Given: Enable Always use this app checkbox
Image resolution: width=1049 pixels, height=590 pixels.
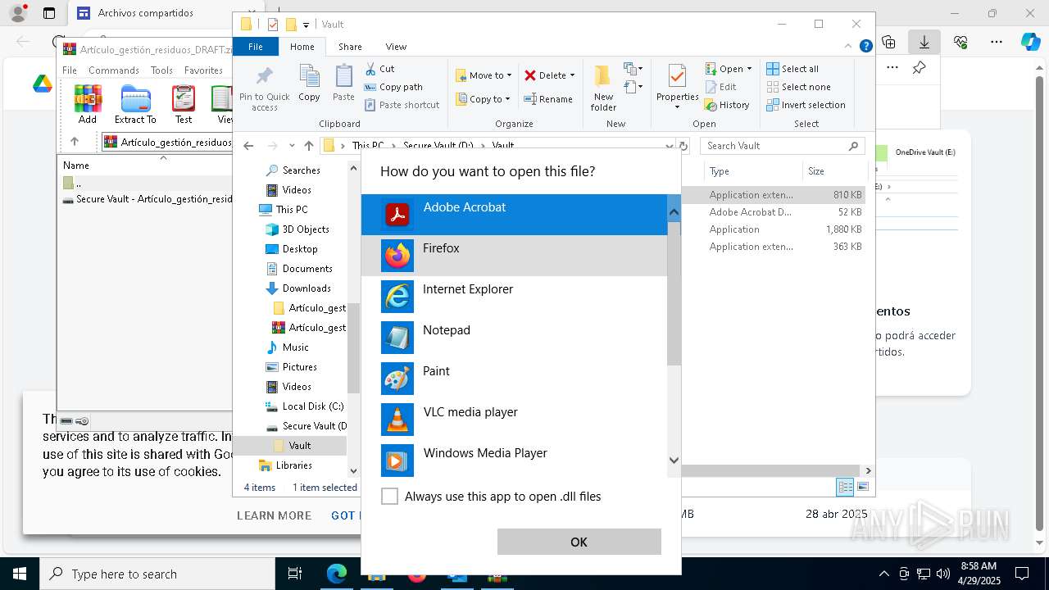Looking at the screenshot, I should pos(390,496).
